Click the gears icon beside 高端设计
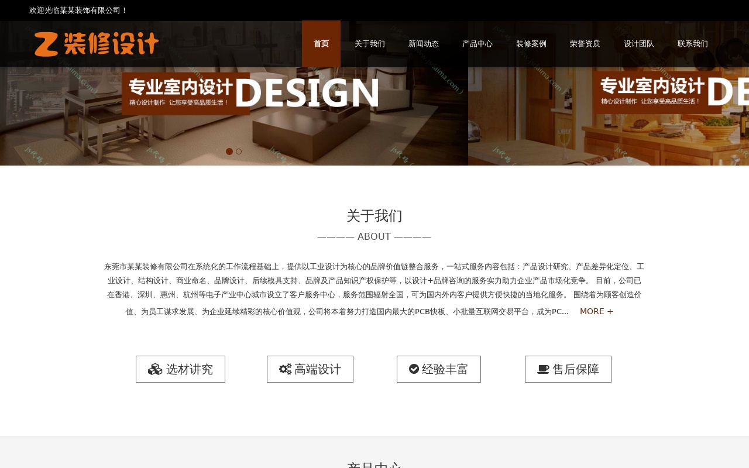 (285, 369)
